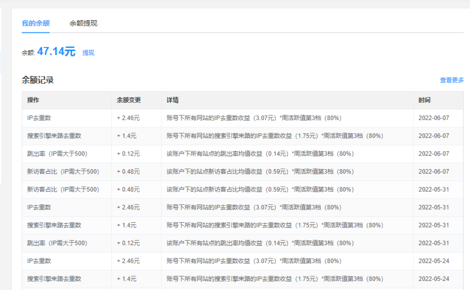Click the date cell of the 2022-05-24 IP去重数 row
470x290 pixels.
[x=433, y=261]
